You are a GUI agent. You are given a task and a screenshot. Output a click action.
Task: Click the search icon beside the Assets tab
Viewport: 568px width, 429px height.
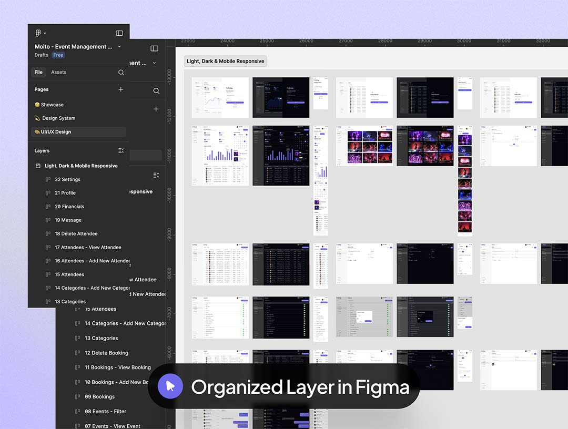tap(121, 73)
